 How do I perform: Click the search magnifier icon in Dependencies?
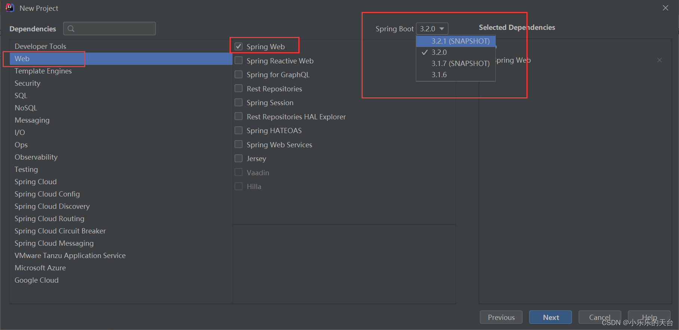coord(71,29)
